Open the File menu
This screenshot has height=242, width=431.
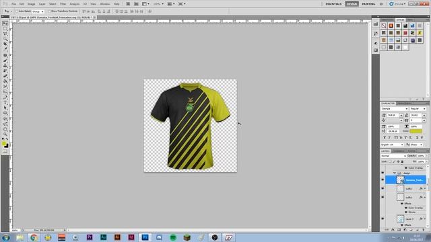coord(13,4)
